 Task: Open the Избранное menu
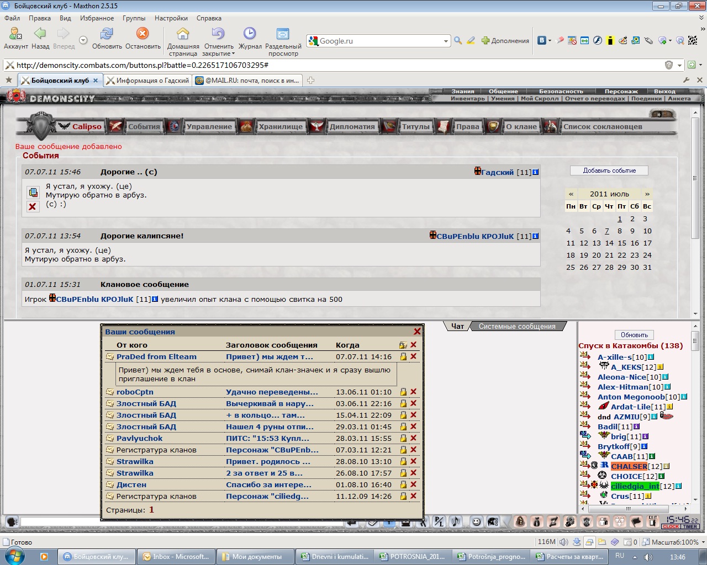tap(97, 18)
